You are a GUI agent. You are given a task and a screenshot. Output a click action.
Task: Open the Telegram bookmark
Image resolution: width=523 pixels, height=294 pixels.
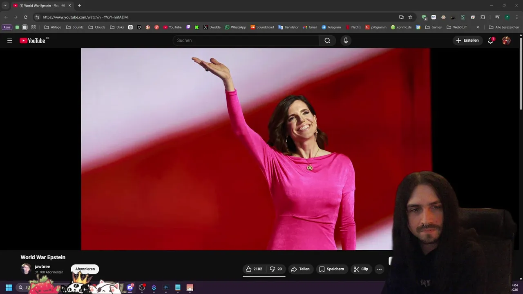tap(331, 27)
